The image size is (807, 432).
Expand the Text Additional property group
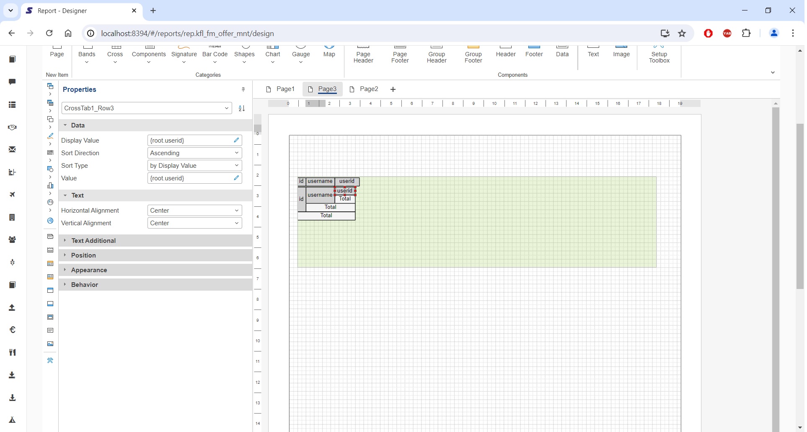coord(155,241)
